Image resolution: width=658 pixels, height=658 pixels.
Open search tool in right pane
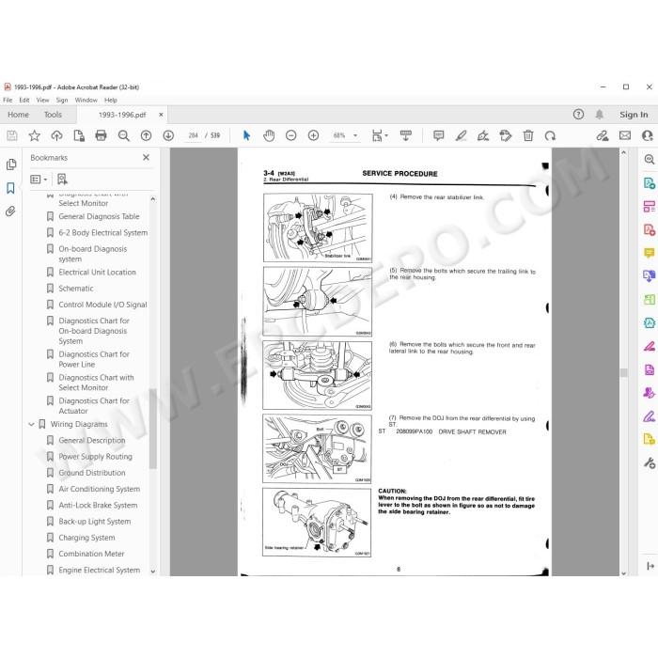point(650,160)
